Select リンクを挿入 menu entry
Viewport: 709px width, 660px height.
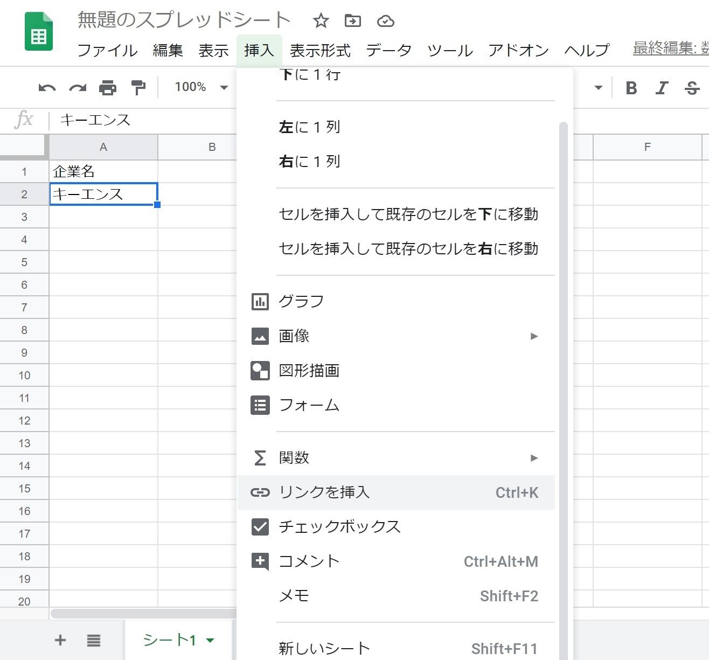396,492
